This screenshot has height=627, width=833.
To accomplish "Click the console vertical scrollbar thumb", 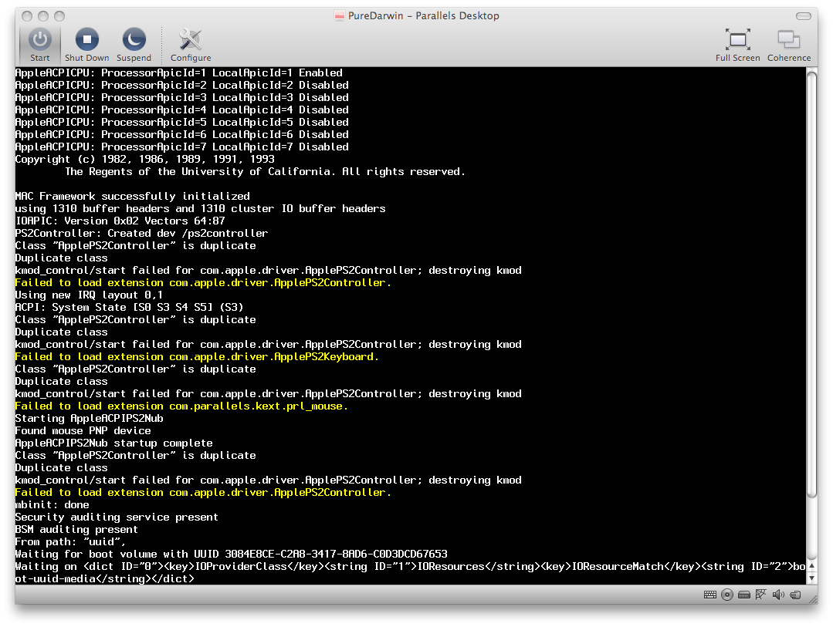I will pos(811,285).
